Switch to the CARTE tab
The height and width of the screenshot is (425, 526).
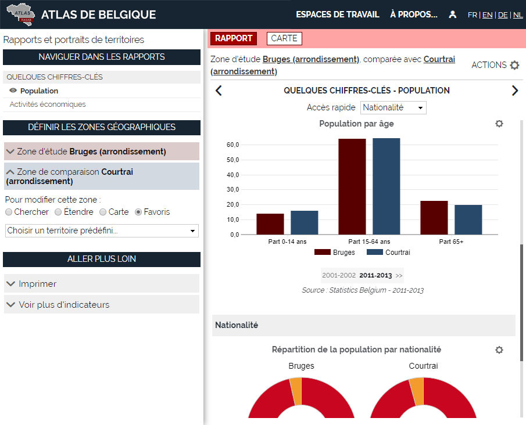(284, 38)
